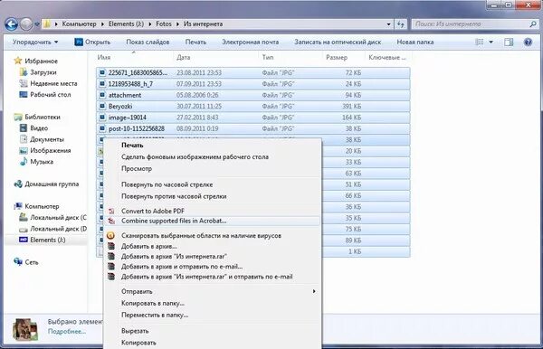543x349 pixels.
Task: Open the recent pages dropdown near navigation arrows
Action: coord(37,24)
